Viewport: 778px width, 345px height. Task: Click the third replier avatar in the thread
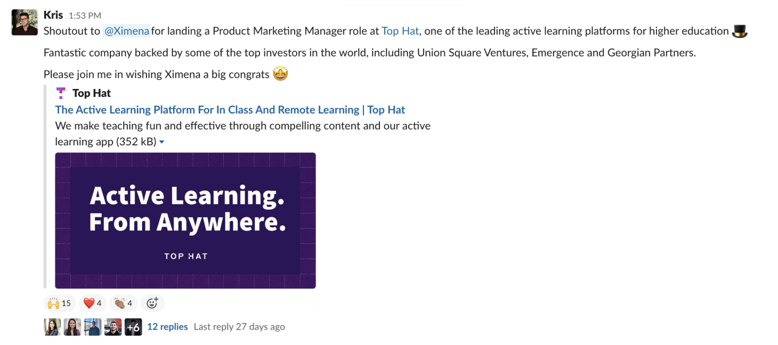pos(93,327)
